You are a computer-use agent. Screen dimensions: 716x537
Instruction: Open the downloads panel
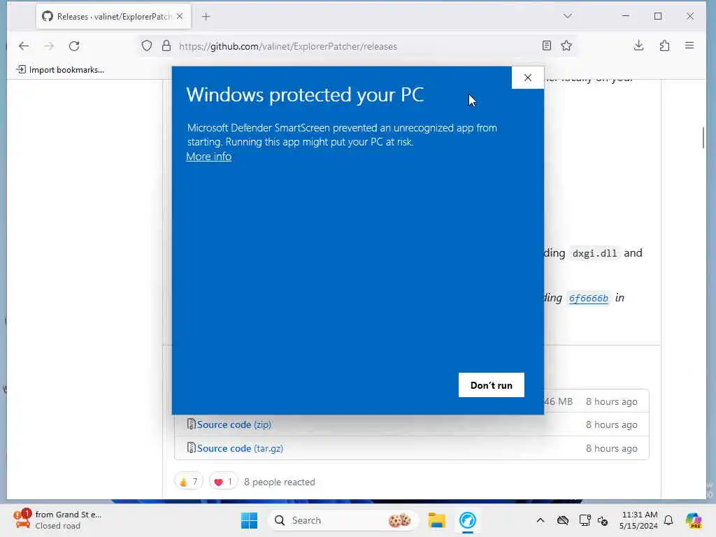[x=639, y=45]
